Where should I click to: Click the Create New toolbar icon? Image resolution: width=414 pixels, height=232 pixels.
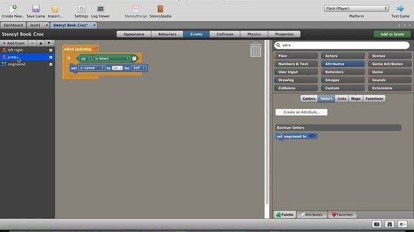[x=13, y=9]
